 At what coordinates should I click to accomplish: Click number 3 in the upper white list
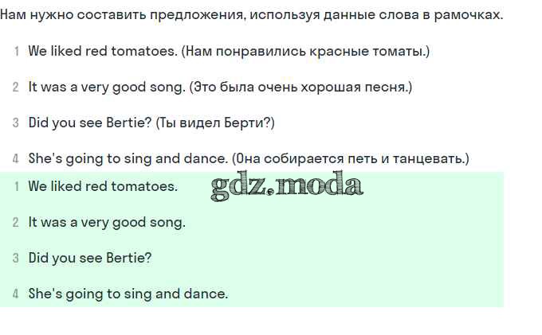point(16,123)
